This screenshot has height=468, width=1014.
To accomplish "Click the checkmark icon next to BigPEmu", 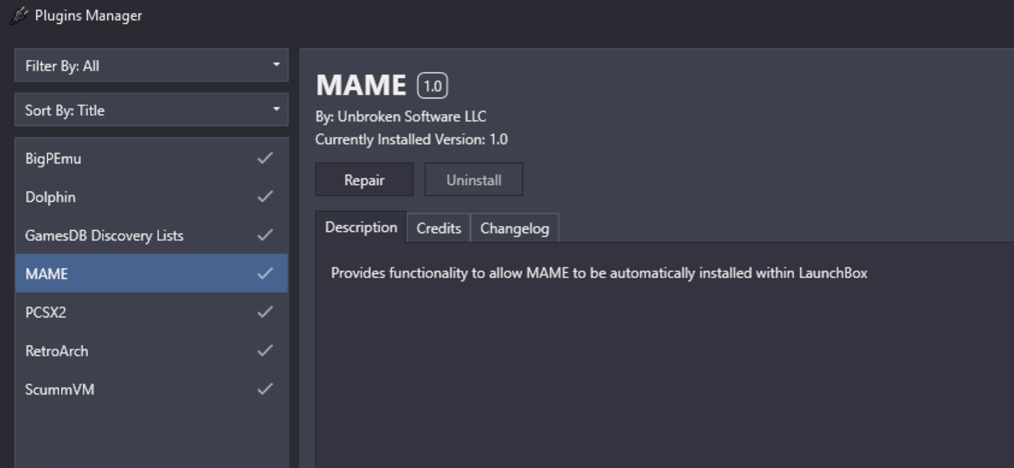I will pos(265,158).
